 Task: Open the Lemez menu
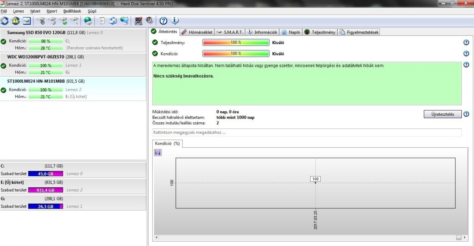19,11
